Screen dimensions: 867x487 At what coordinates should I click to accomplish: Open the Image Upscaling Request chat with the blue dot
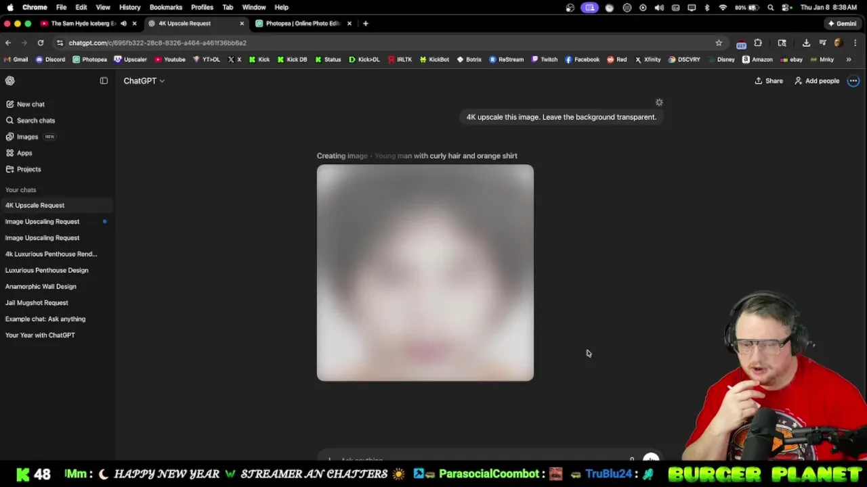pos(57,221)
